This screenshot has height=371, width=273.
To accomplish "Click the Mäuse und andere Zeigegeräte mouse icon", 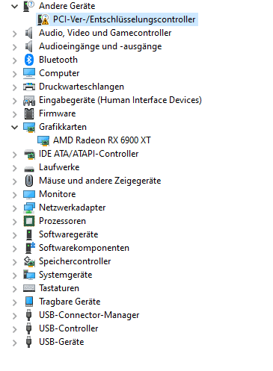I will 29,181.
